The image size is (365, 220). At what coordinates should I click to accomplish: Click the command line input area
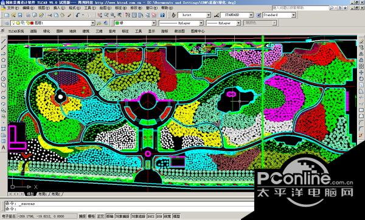[130, 209]
